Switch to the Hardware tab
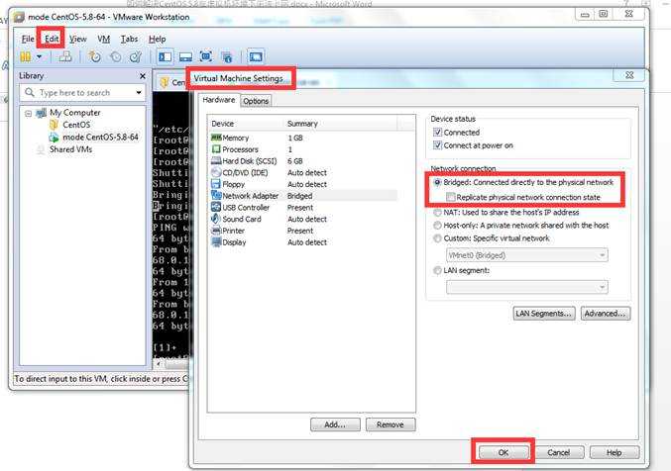Screen dimensions: 671x471 coord(219,100)
